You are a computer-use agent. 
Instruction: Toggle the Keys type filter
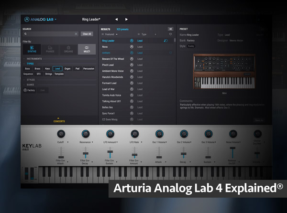coord(47,69)
